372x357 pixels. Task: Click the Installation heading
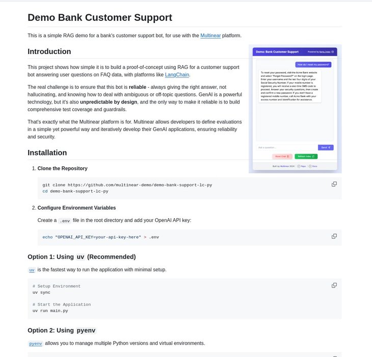pos(47,152)
